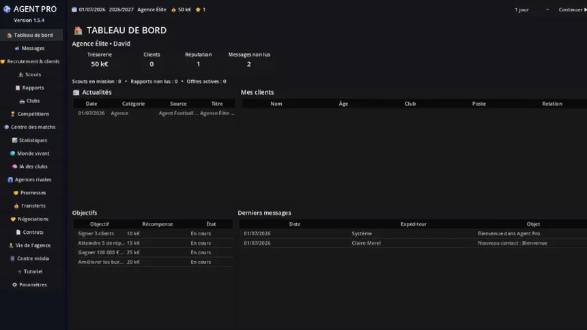Click the Offres actives : 0 text
This screenshot has height=330, width=587.
point(206,81)
